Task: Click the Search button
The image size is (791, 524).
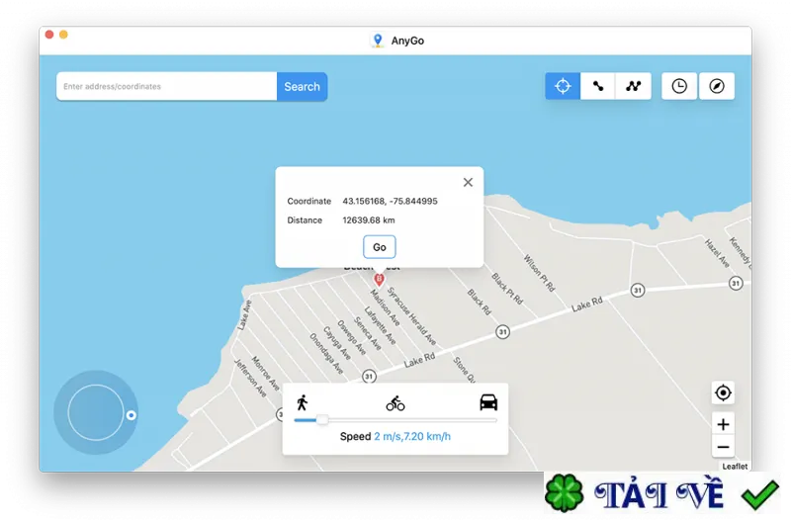Action: click(x=302, y=87)
